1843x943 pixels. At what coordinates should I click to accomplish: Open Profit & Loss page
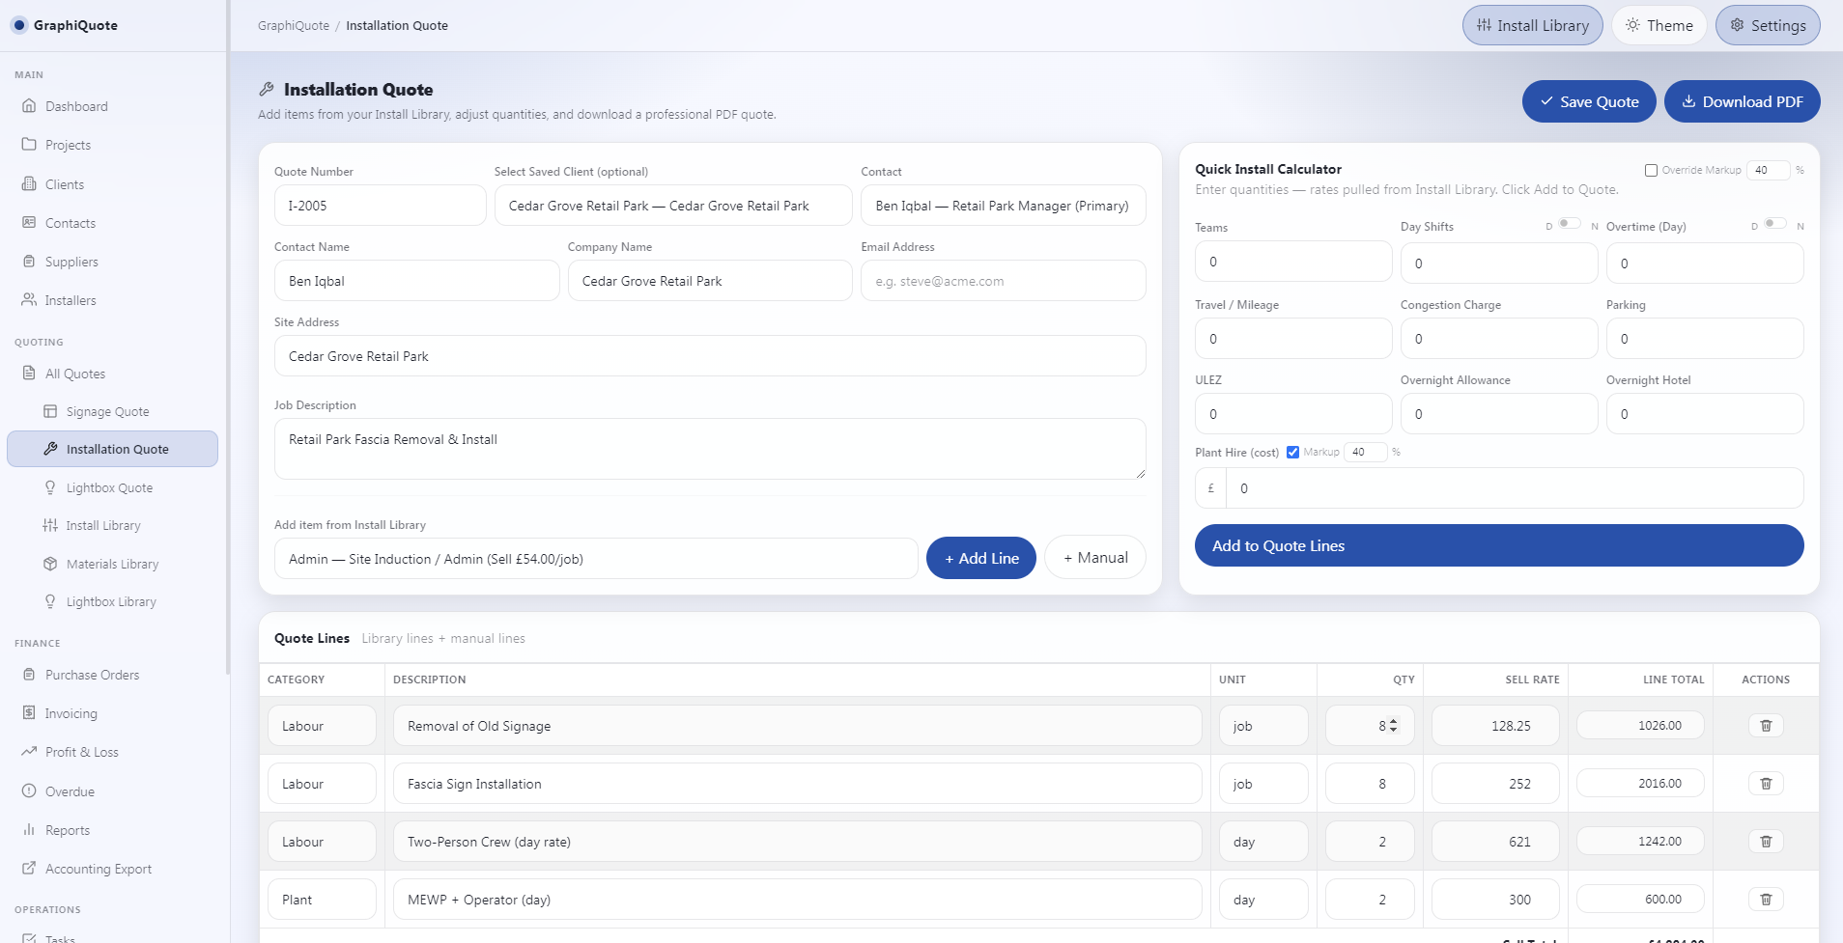(81, 752)
